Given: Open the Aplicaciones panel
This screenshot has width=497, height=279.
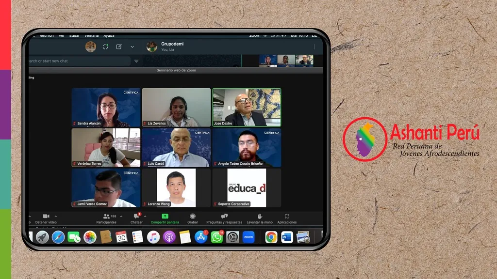Looking at the screenshot, I should pyautogui.click(x=287, y=217).
